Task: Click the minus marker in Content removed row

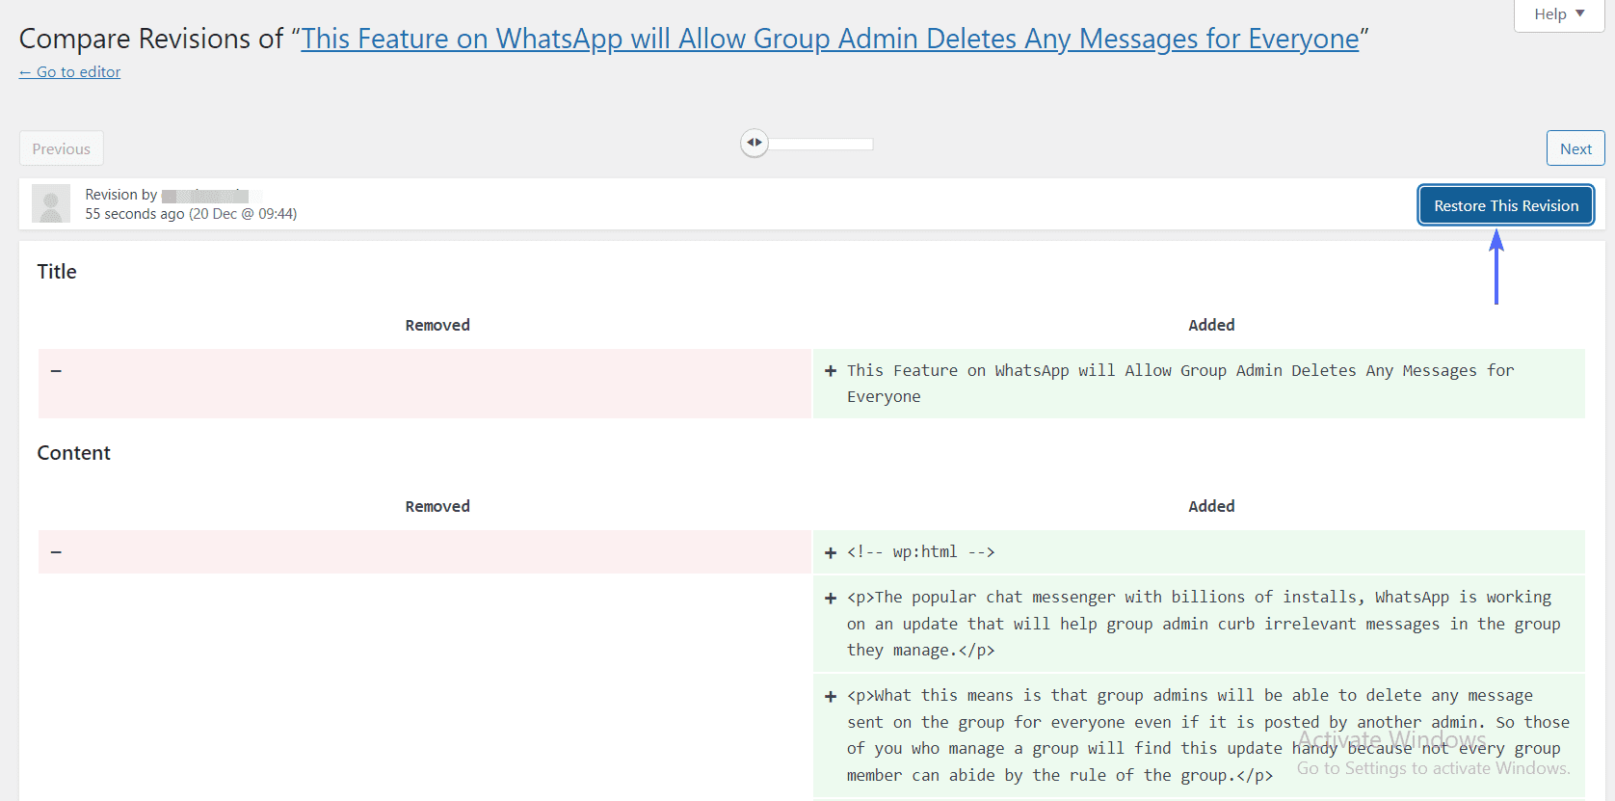Action: tap(56, 552)
